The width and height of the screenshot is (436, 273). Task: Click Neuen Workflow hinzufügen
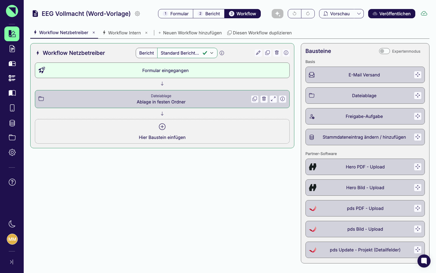point(190,33)
